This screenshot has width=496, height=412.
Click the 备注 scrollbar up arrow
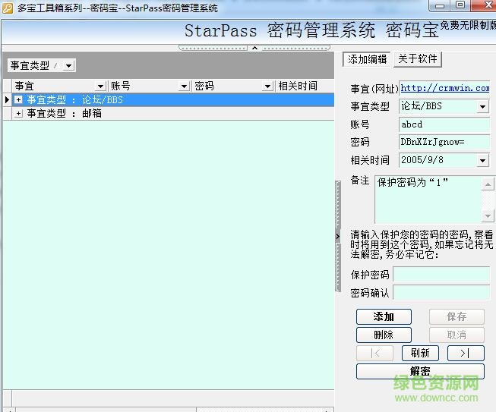pyautogui.click(x=488, y=184)
